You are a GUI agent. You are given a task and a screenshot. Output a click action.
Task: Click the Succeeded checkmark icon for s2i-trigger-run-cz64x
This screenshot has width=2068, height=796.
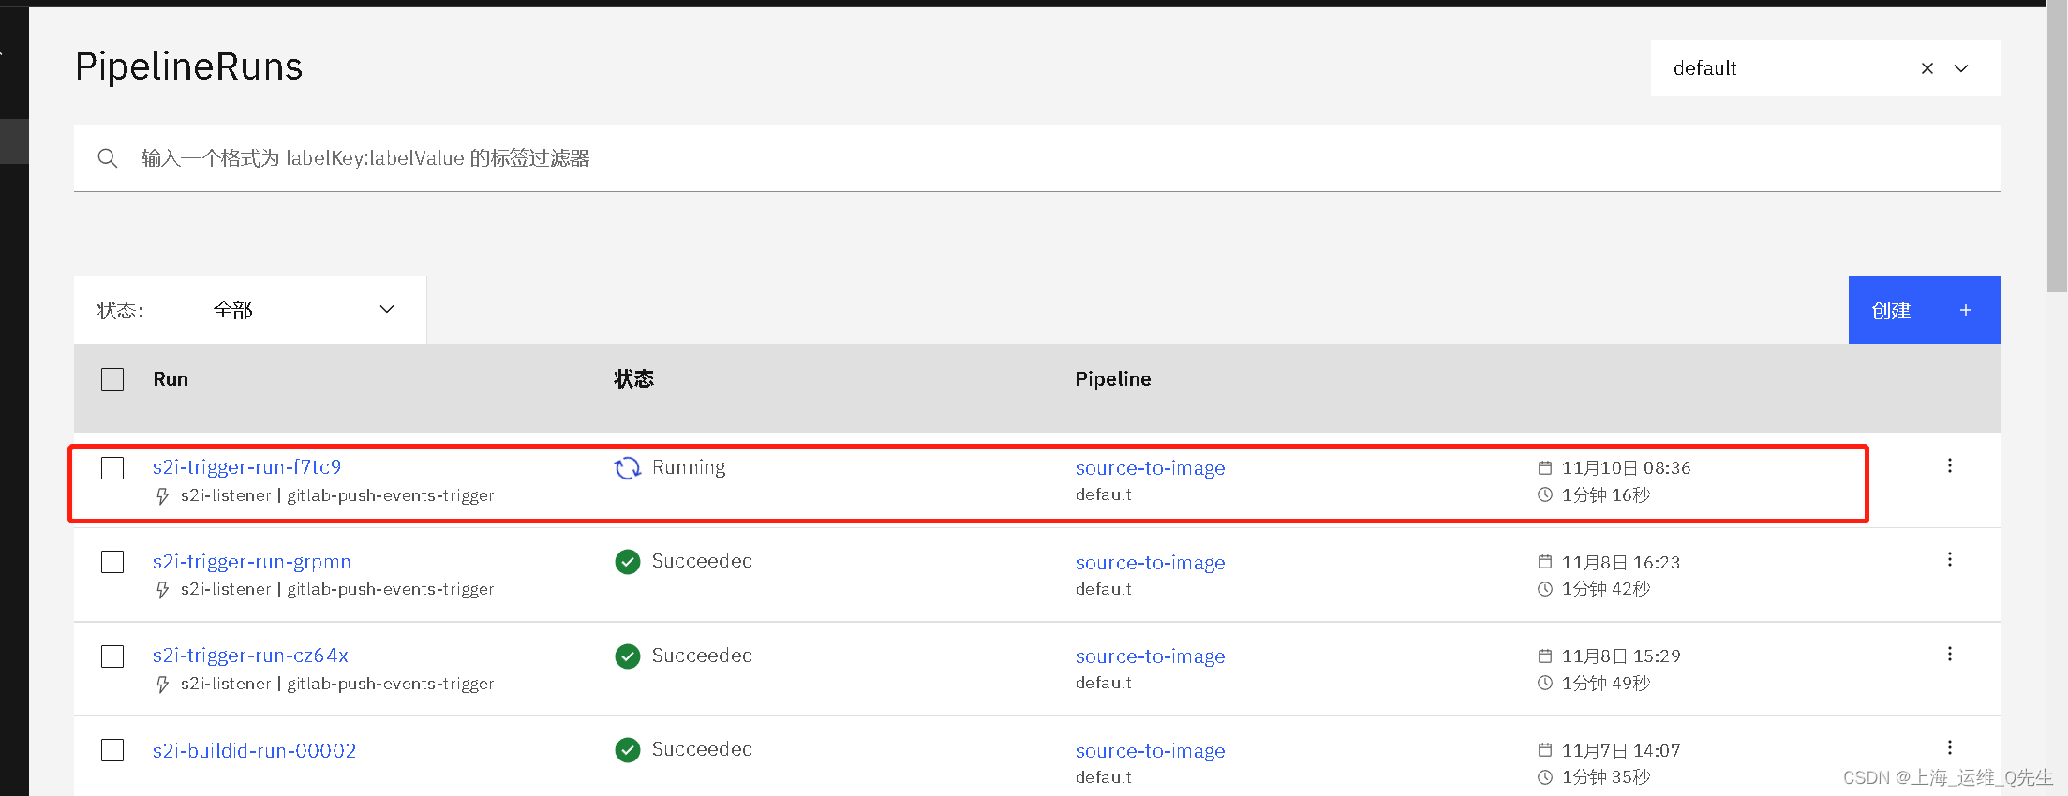[627, 656]
